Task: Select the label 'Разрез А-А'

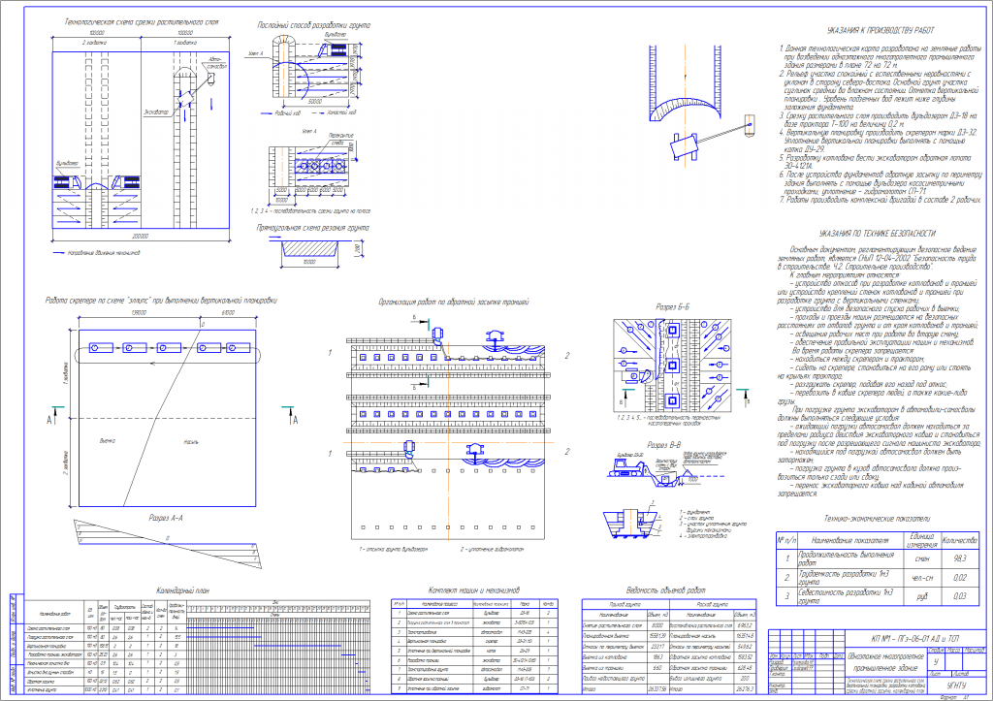Action: click(166, 518)
